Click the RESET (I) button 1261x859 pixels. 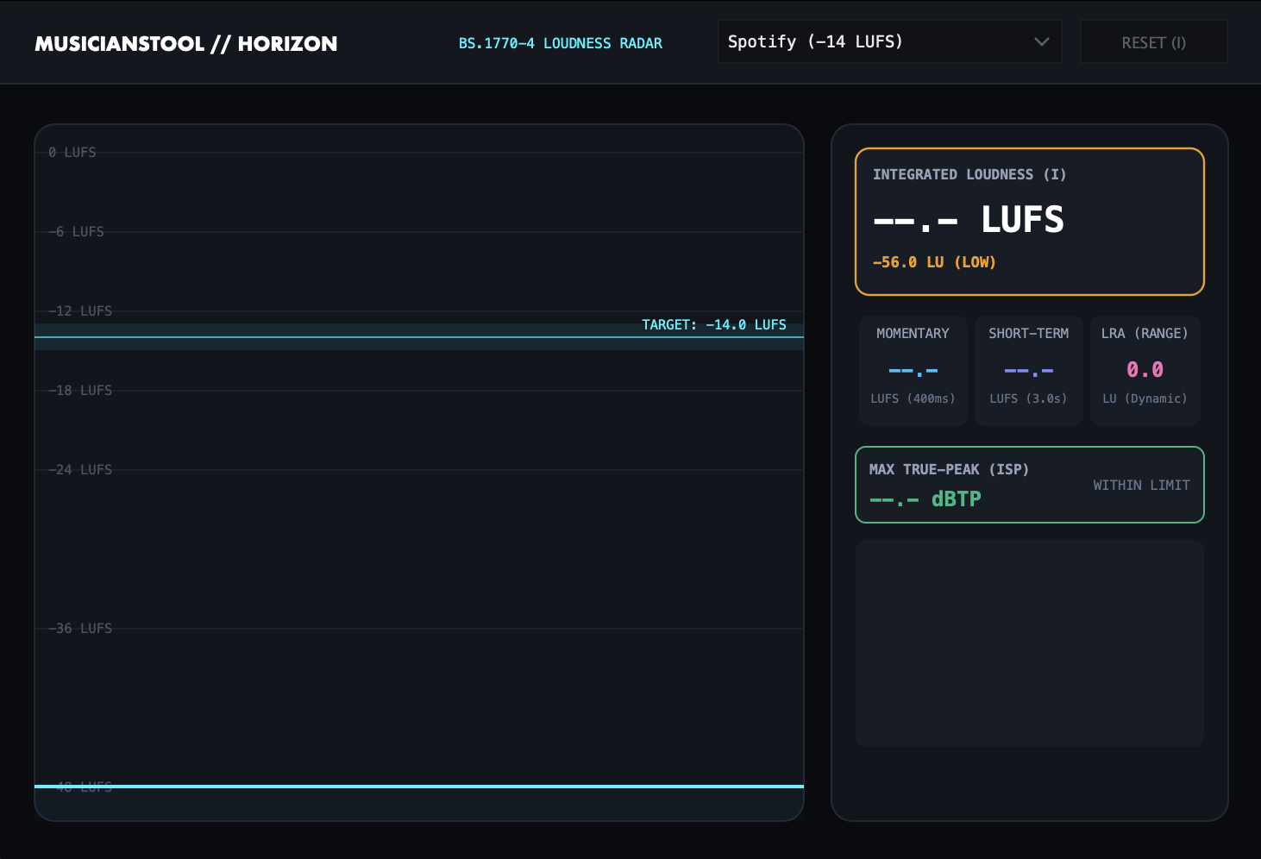pyautogui.click(x=1153, y=42)
